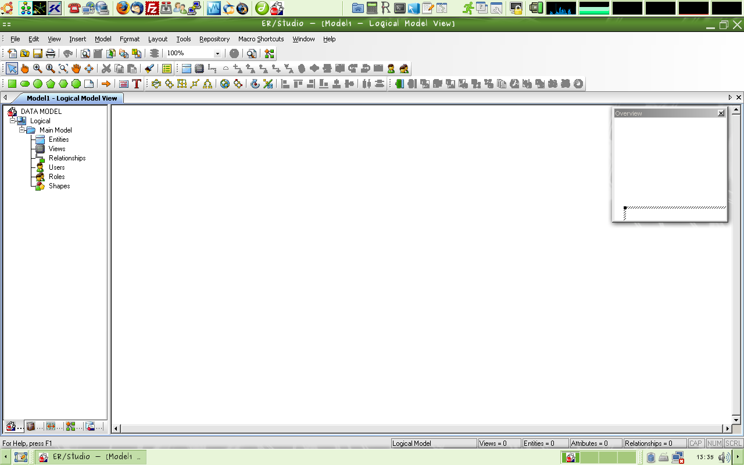Select the orange arrow line tool
Image resolution: width=744 pixels, height=465 pixels.
pos(106,84)
